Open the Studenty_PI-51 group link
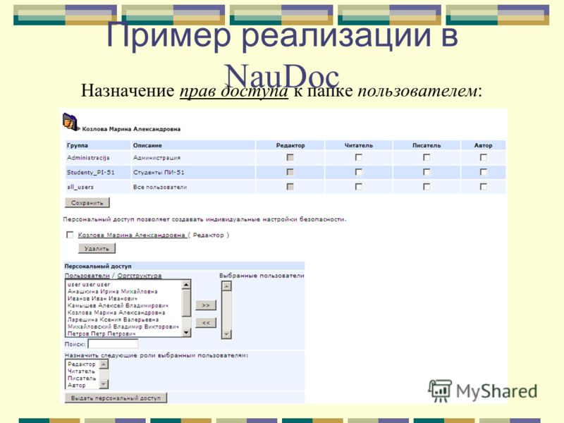Screen dimensions: 564x423 (x=91, y=172)
